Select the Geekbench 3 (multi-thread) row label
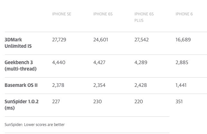The height and width of the screenshot is (134, 207). point(21,66)
